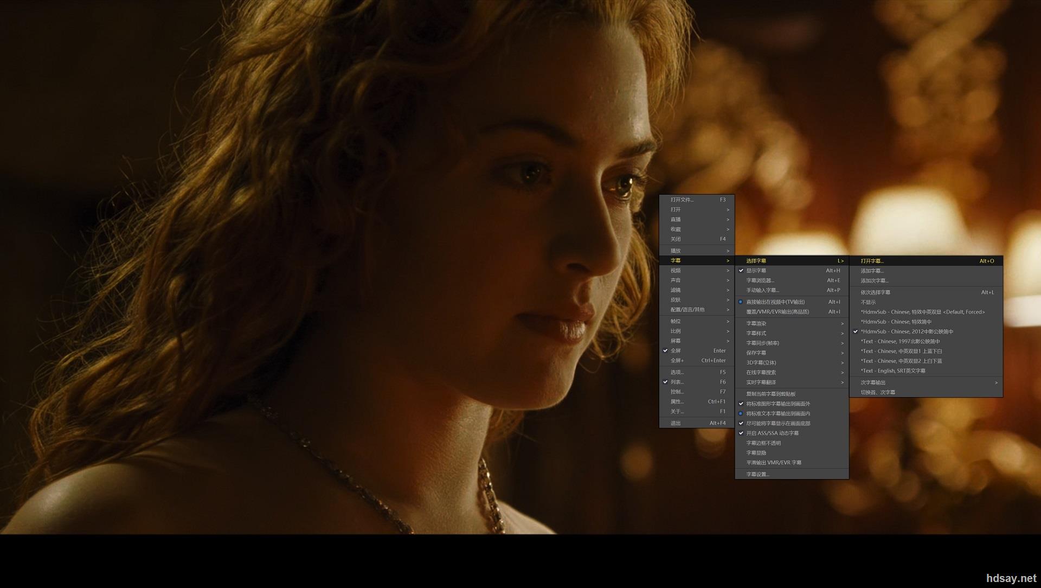1041x588 pixels.
Task: Expand the 皮肤 submenu
Action: pos(697,299)
